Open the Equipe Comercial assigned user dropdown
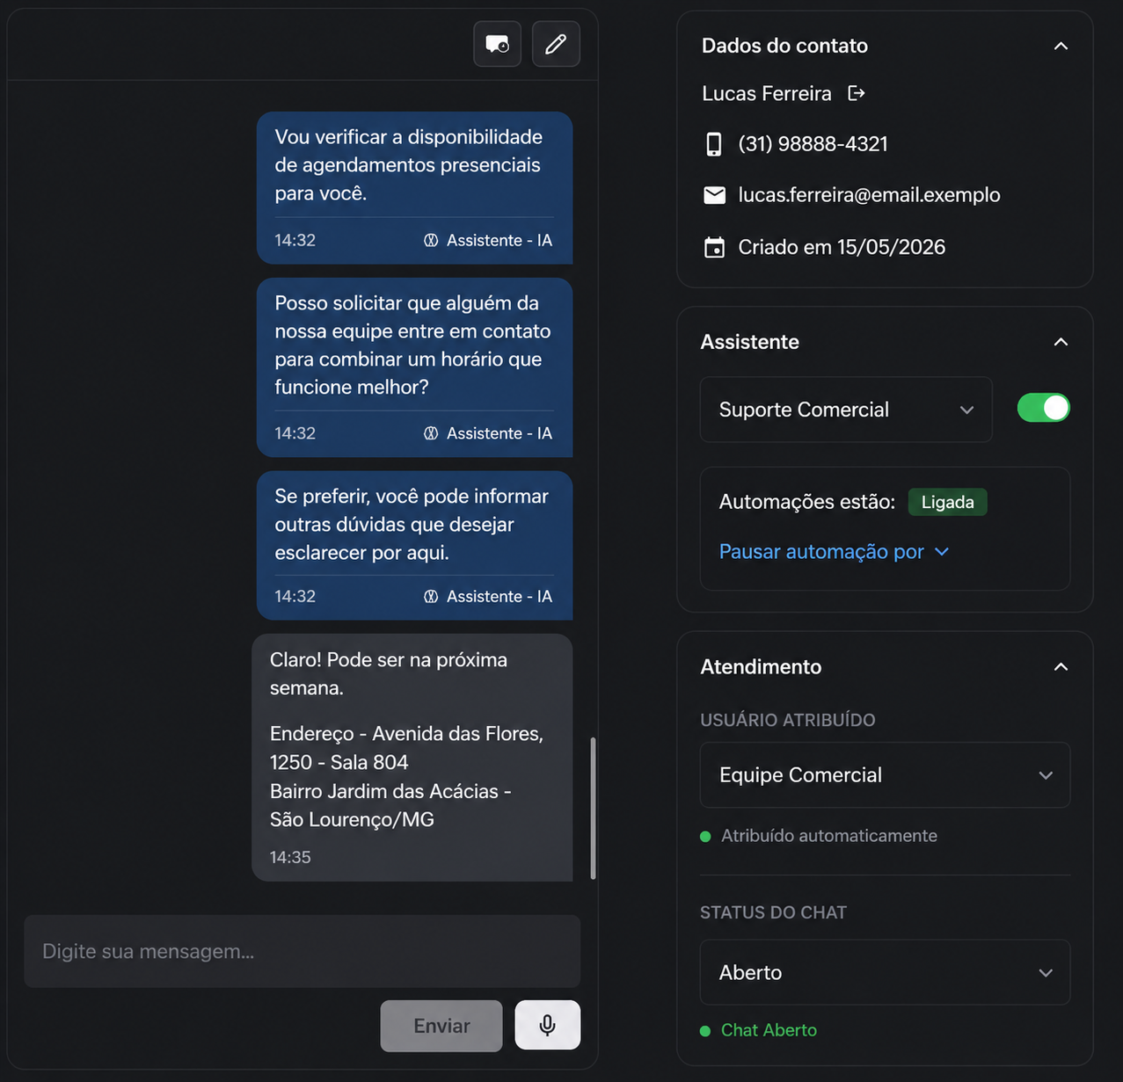This screenshot has height=1082, width=1123. click(x=885, y=775)
